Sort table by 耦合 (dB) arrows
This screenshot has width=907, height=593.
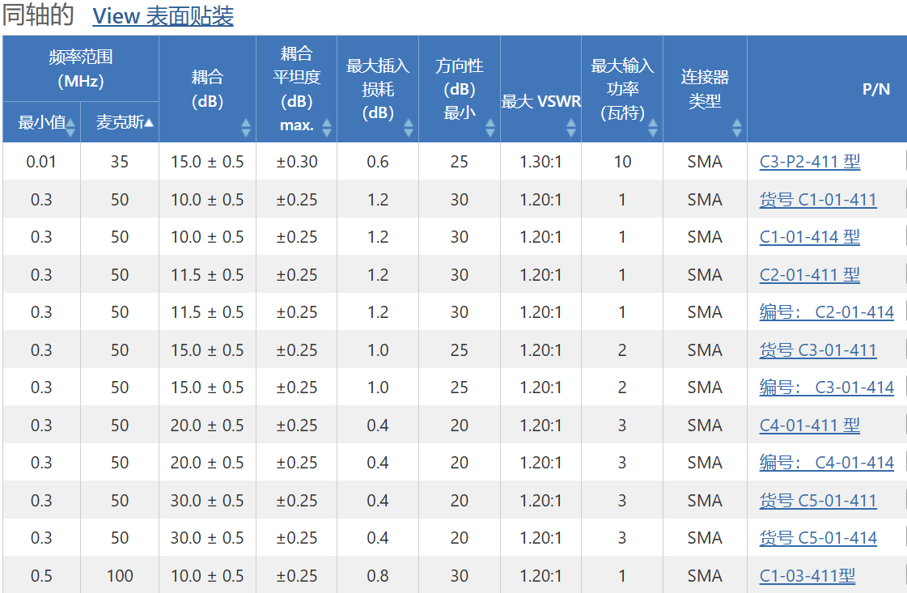(x=246, y=127)
